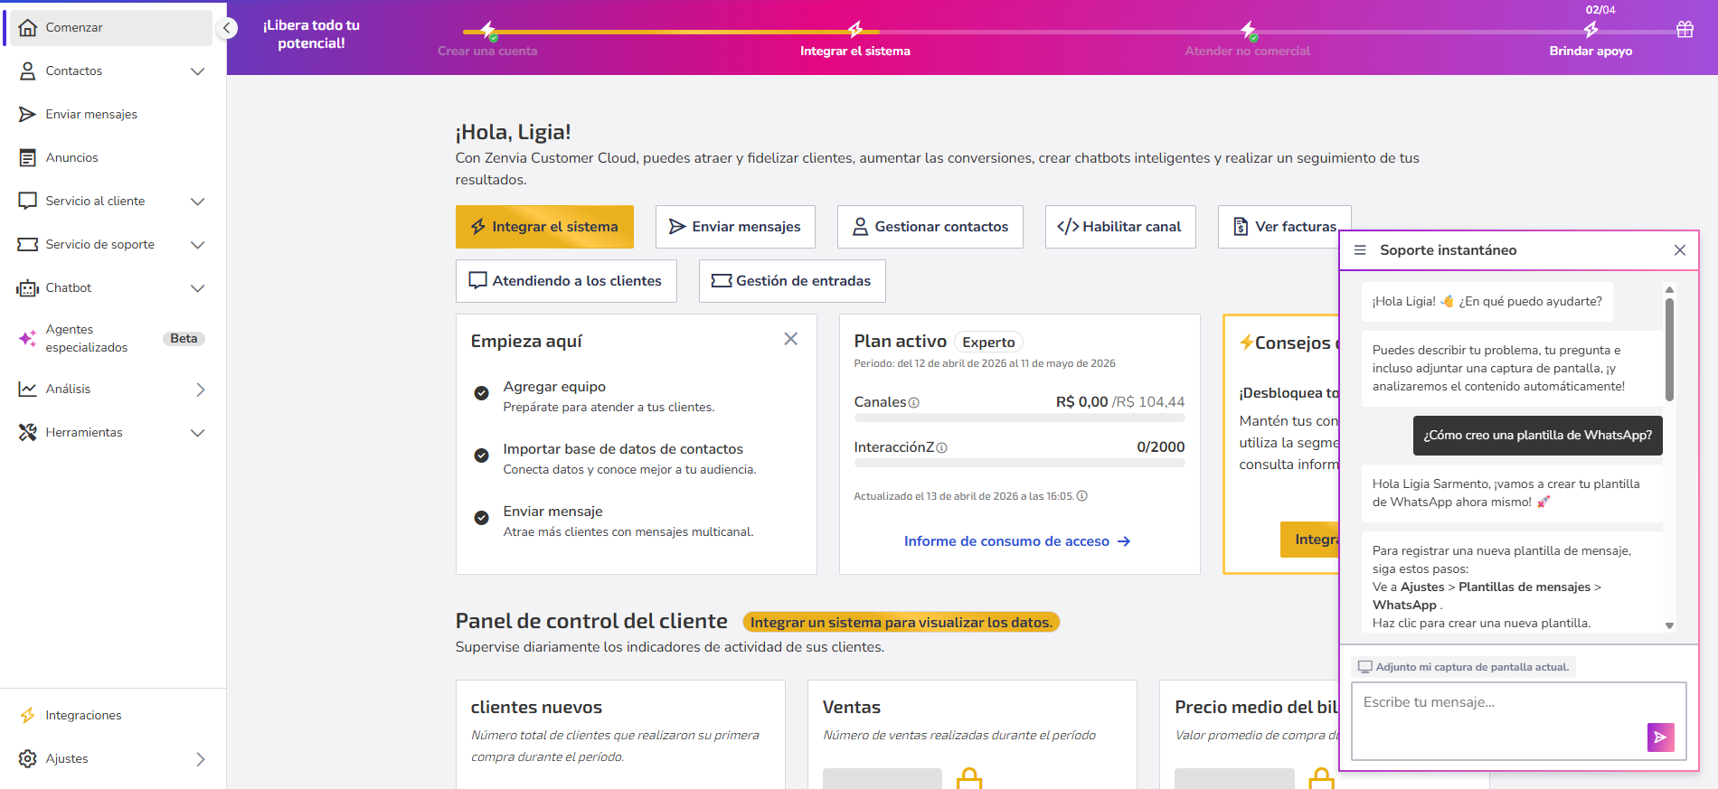
Task: Open the Soporte instantáneo hamburger menu
Action: pos(1360,250)
